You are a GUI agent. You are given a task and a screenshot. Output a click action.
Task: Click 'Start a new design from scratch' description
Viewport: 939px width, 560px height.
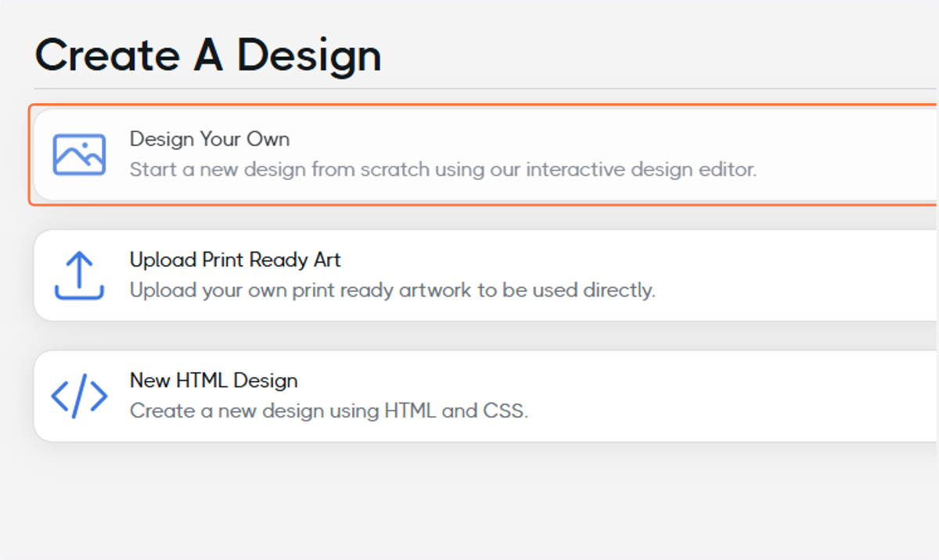pyautogui.click(x=443, y=170)
